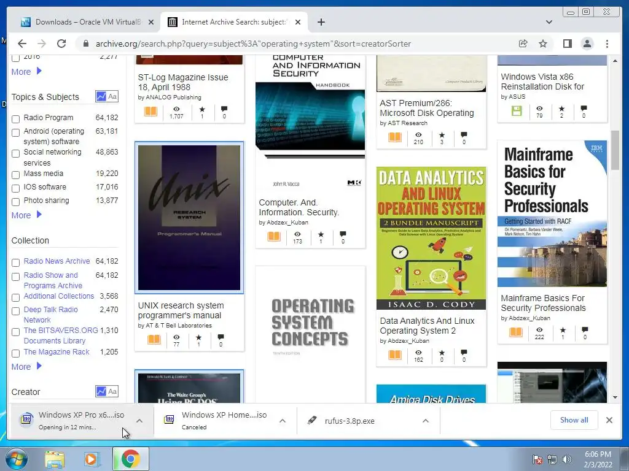Open the Radio Show and Programs Archive link
Viewport: 629px width, 471px height.
[x=53, y=280]
